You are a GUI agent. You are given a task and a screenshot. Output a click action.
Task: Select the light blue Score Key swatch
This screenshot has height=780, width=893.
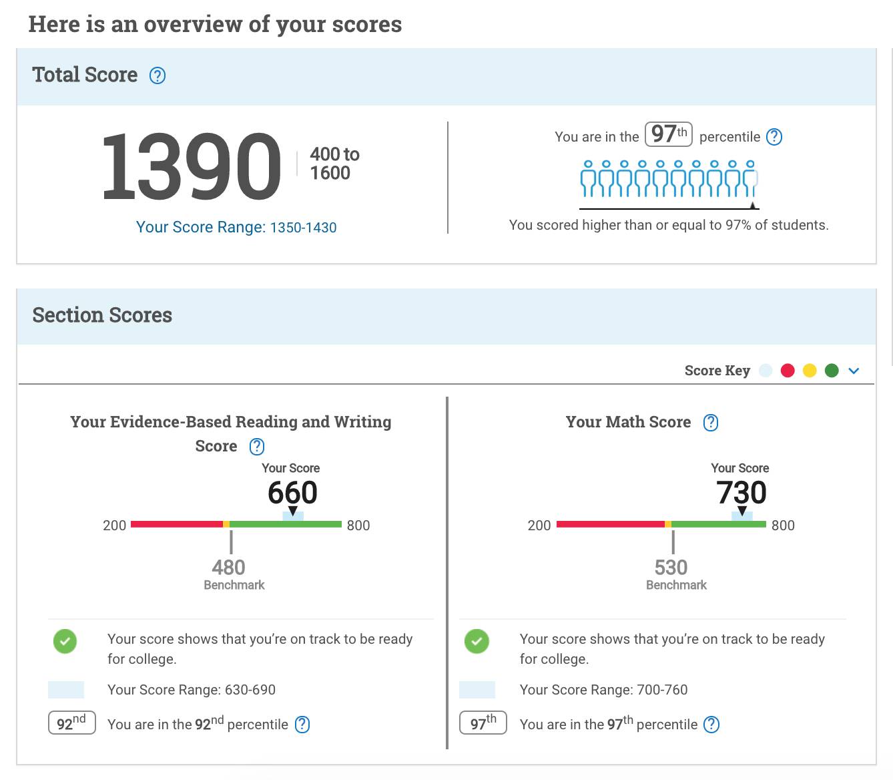(x=766, y=370)
